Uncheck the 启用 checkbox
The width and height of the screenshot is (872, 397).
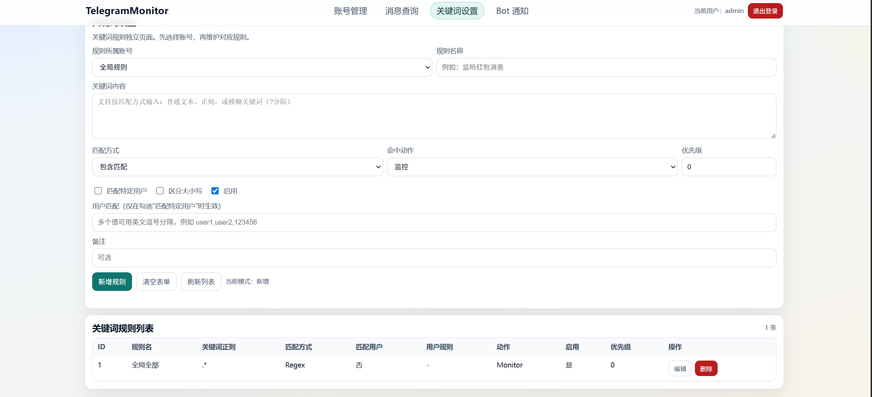(215, 191)
